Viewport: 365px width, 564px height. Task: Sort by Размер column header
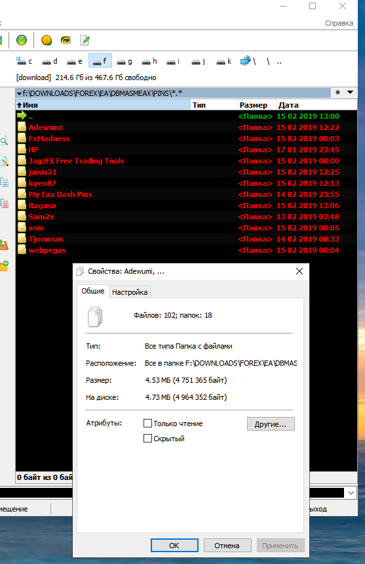[x=257, y=105]
